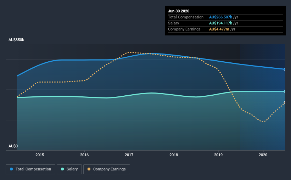Viewport: 291px width, 180px height.
Task: Click the orange Company Earnings endpoint marker
Action: [285, 103]
